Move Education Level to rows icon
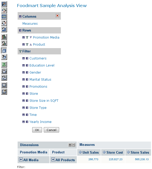The image size is (152, 169). pos(27,65)
